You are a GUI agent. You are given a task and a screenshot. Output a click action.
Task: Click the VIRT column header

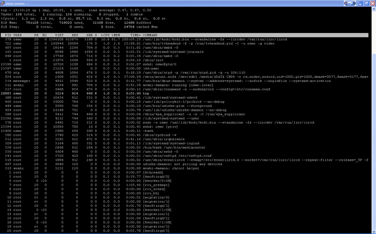click(59, 35)
